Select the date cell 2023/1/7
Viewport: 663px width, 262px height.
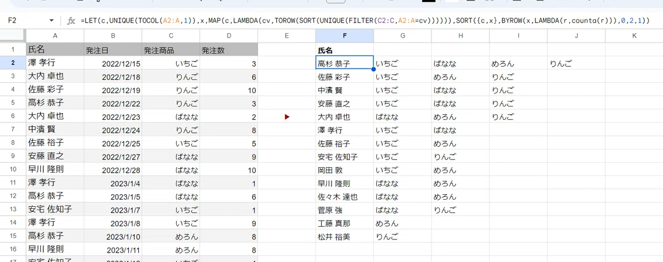pos(113,210)
